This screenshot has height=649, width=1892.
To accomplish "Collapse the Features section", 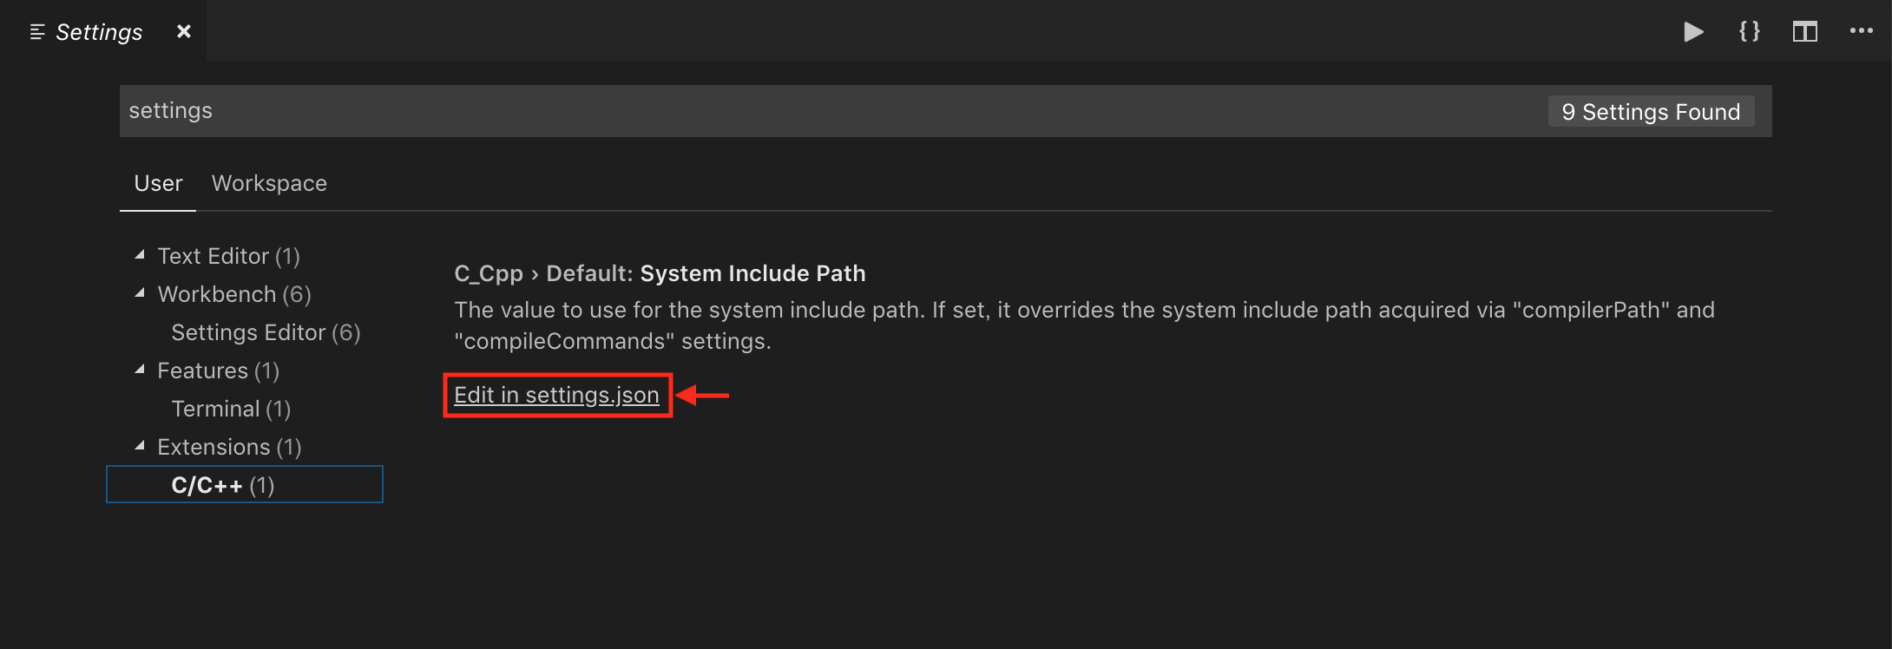I will pos(140,369).
